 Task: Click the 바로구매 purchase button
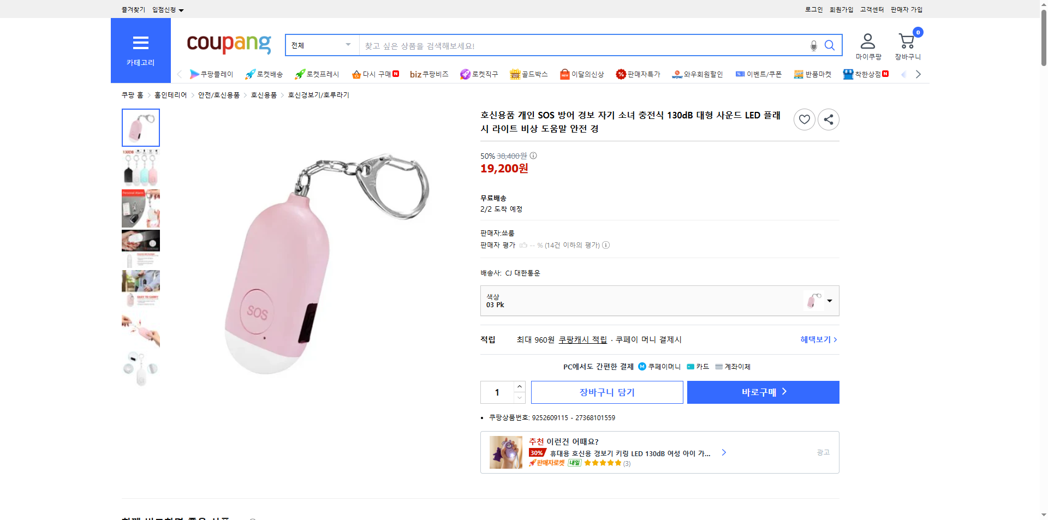point(763,392)
